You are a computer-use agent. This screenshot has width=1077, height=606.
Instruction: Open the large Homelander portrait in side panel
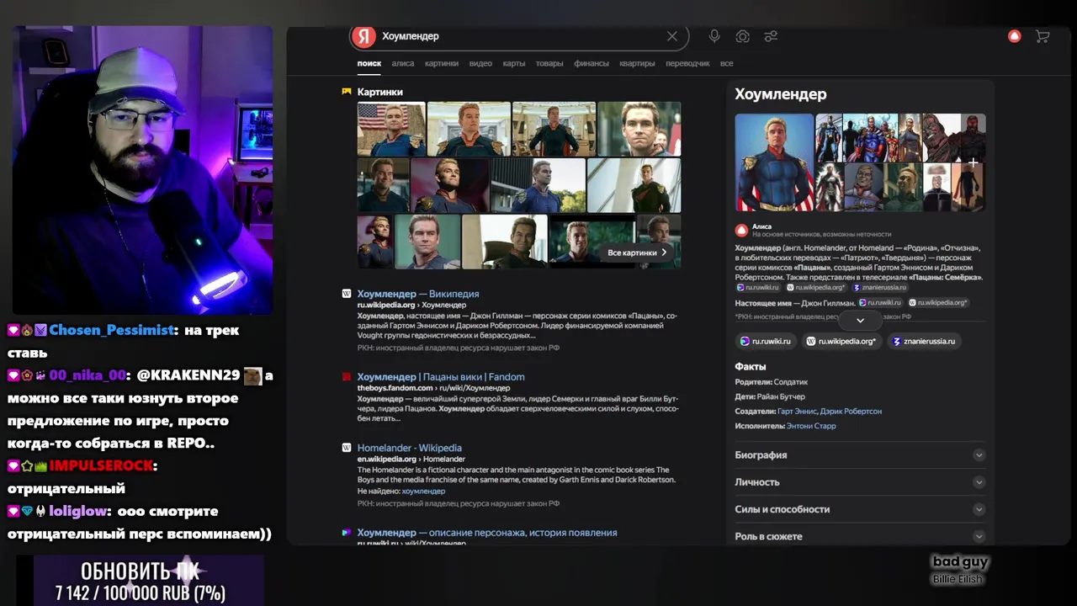pos(774,162)
